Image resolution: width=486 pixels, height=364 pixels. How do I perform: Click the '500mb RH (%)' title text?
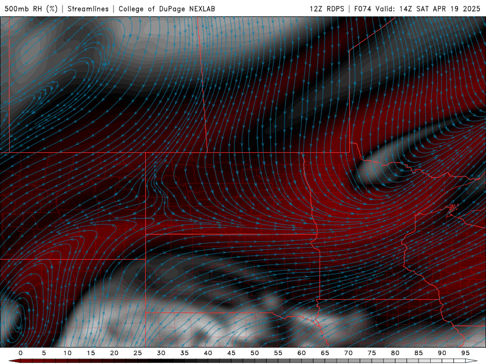[x=31, y=8]
